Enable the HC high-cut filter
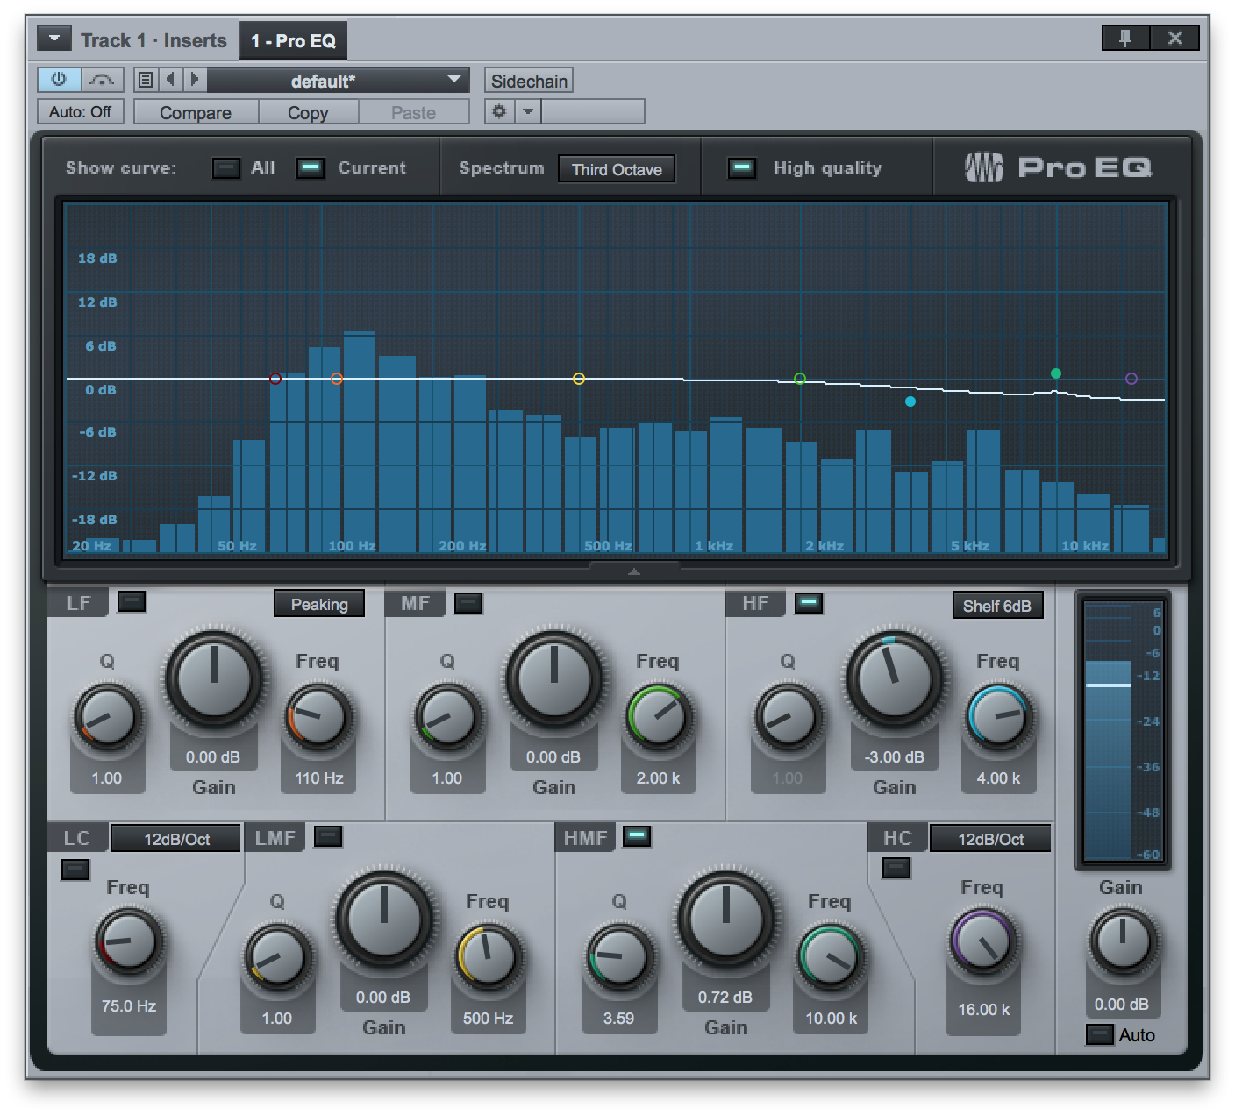The height and width of the screenshot is (1115, 1235). pos(896,868)
